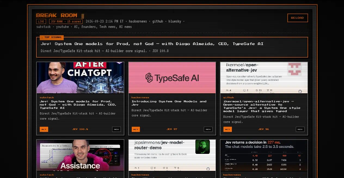This screenshot has height=178, width=344.
Task: Click MEH on the JEV 96 card
Action: (300, 129)
